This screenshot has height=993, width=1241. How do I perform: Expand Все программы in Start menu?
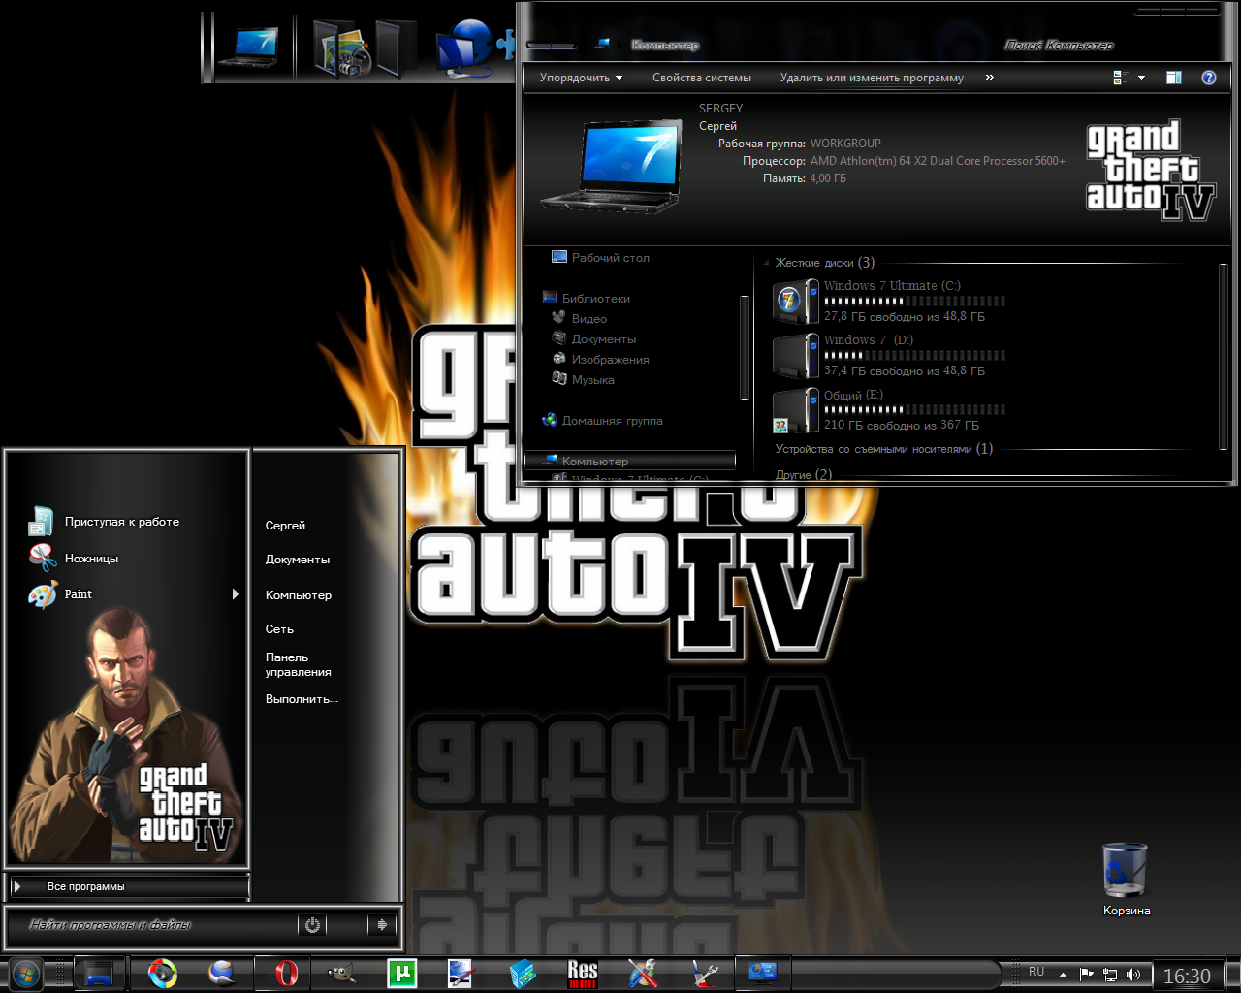tap(128, 886)
